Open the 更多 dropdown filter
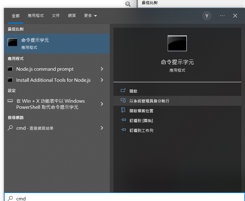Image resolution: width=245 pixels, height=201 pixels. 90,16
